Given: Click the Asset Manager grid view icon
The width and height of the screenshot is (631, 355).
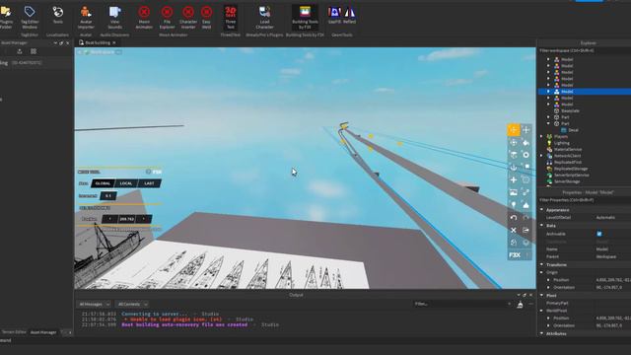Looking at the screenshot, I should click(x=34, y=51).
